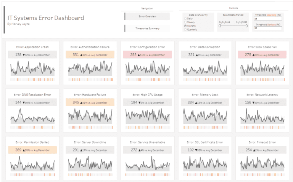Click the Configuration Error red KPI banner
This screenshot has width=293, height=182.
[x=147, y=55]
